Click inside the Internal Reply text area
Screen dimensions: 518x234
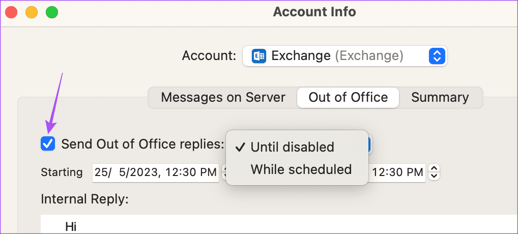click(279, 224)
